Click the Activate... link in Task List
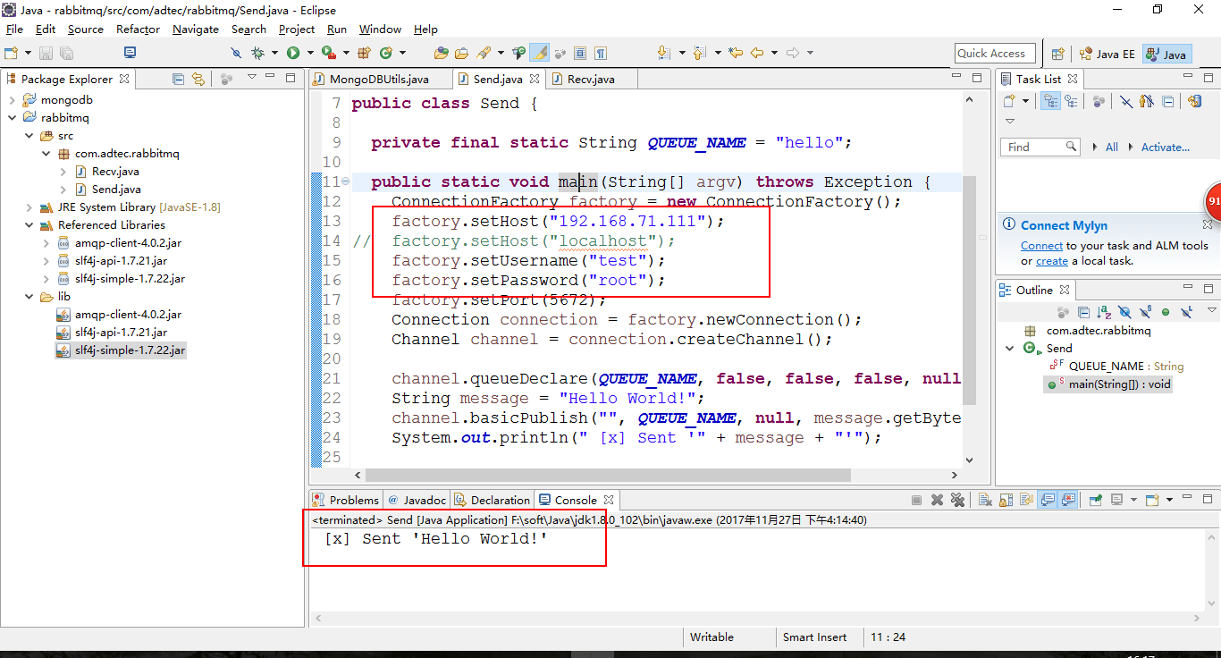The image size is (1221, 658). pos(1165,147)
